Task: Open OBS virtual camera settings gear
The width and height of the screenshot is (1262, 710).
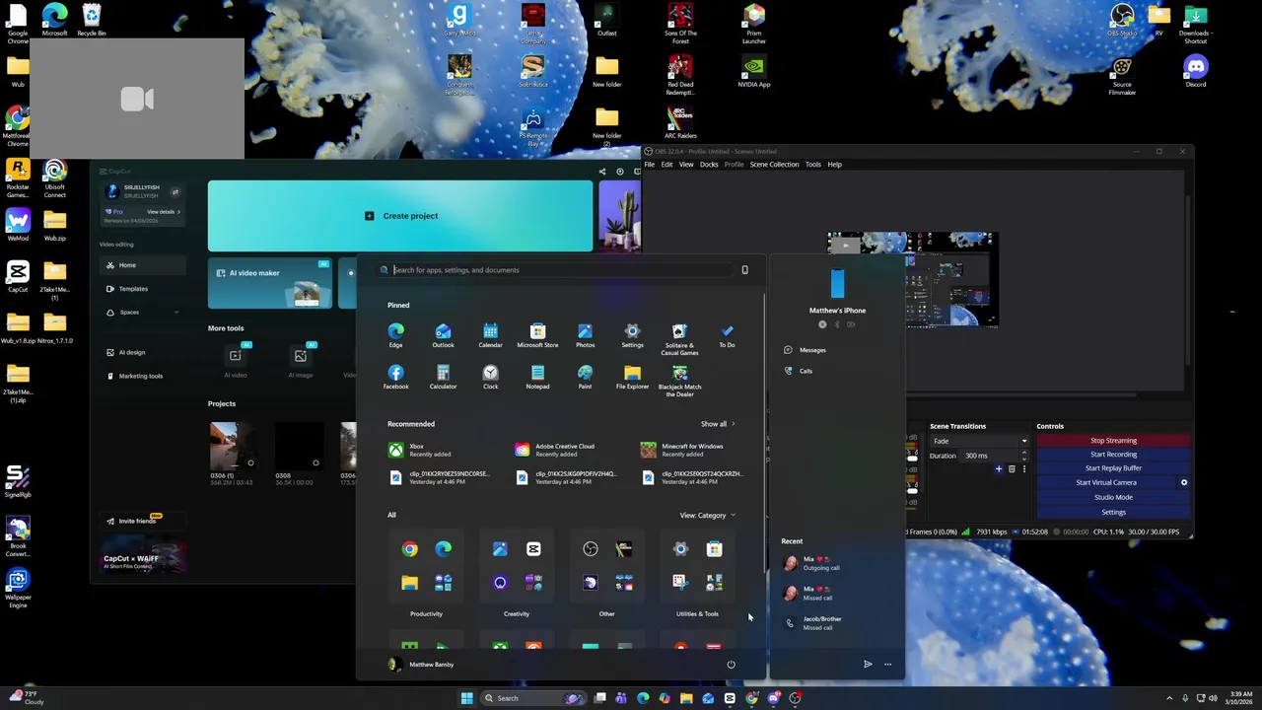Action: (x=1184, y=482)
